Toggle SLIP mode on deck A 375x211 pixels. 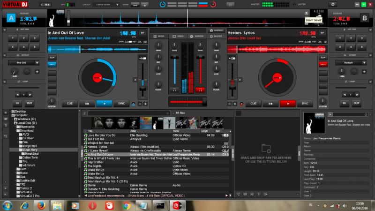[x=52, y=58]
